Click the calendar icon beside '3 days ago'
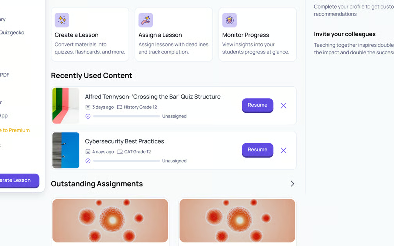 tap(88, 107)
